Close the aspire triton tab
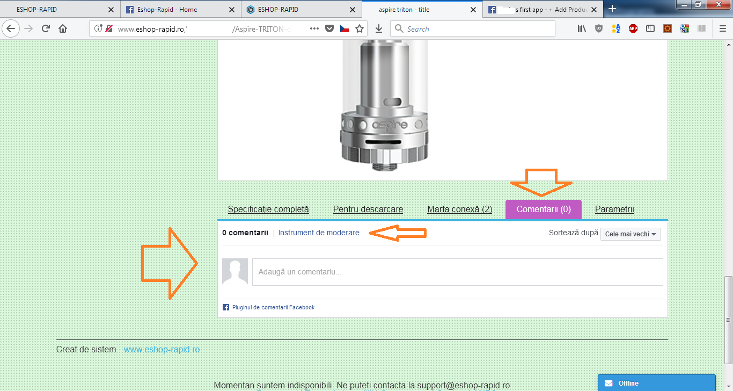The width and height of the screenshot is (733, 391). tap(473, 10)
